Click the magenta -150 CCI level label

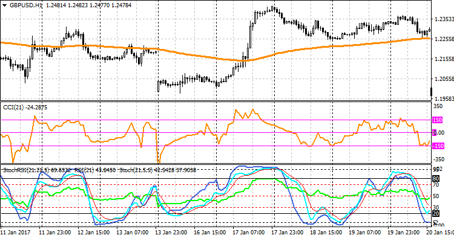[x=438, y=146]
